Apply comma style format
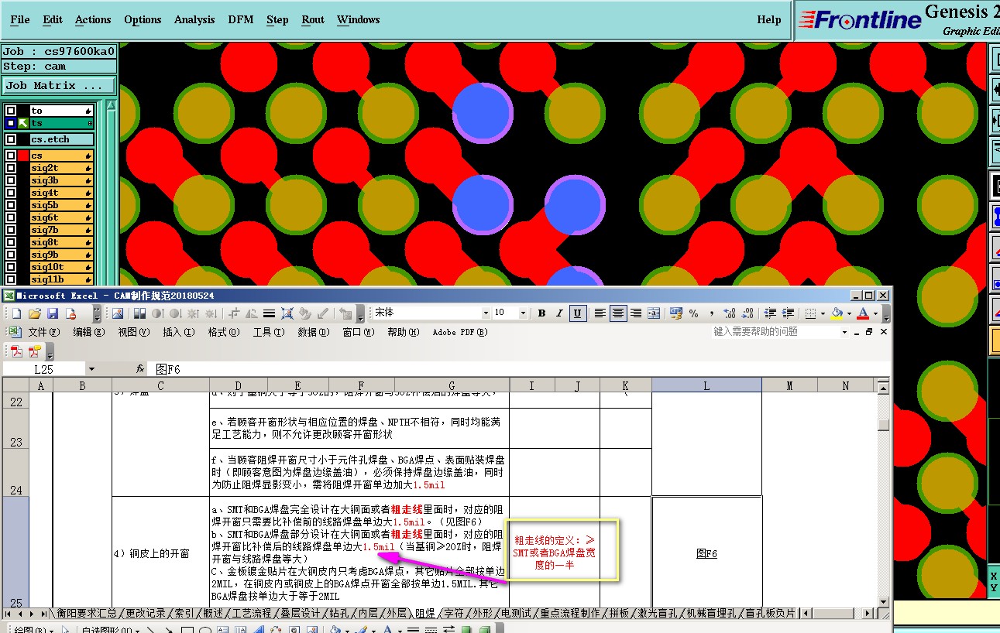Viewport: 1000px width, 633px height. pyautogui.click(x=711, y=313)
